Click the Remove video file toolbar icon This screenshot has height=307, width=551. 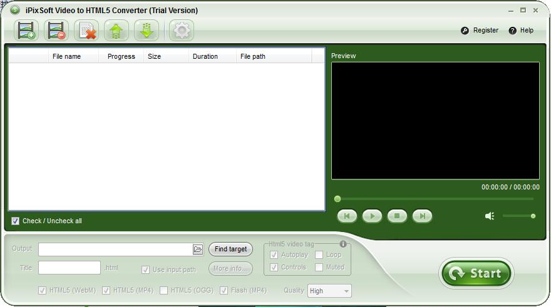56,30
